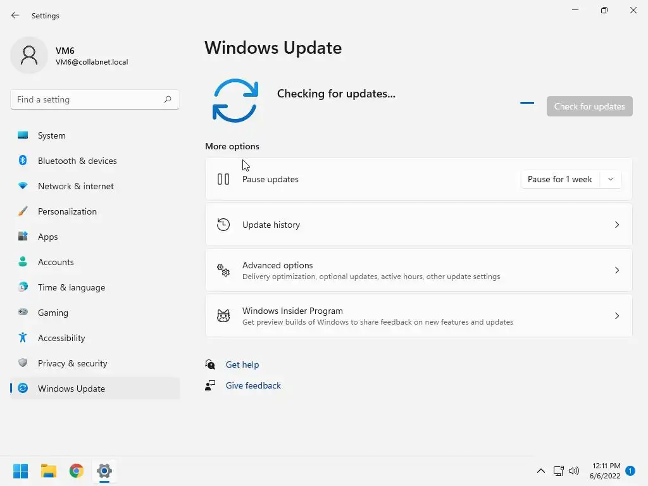Click the network tray icon
This screenshot has width=648, height=486.
pos(558,471)
